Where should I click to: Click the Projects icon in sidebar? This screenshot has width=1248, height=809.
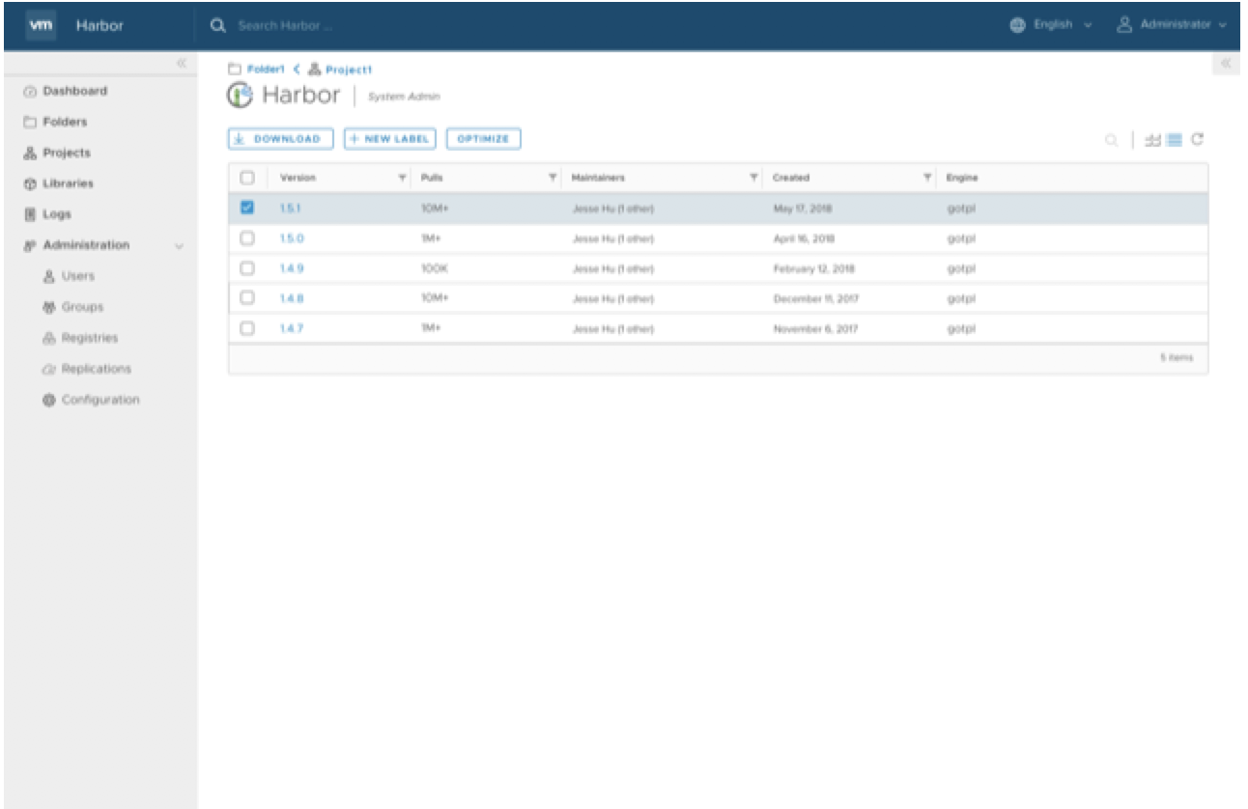tap(30, 153)
